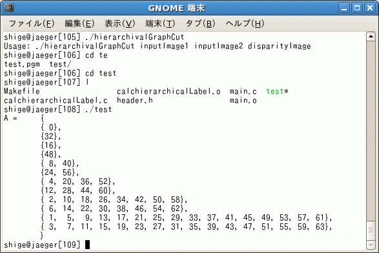The height and width of the screenshot is (253, 379).
Task: Click the Makefile entry in listing
Action: pos(22,92)
